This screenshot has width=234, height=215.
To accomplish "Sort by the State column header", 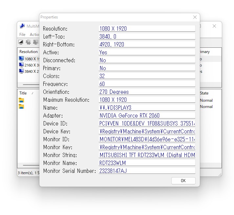I will click(x=204, y=93).
